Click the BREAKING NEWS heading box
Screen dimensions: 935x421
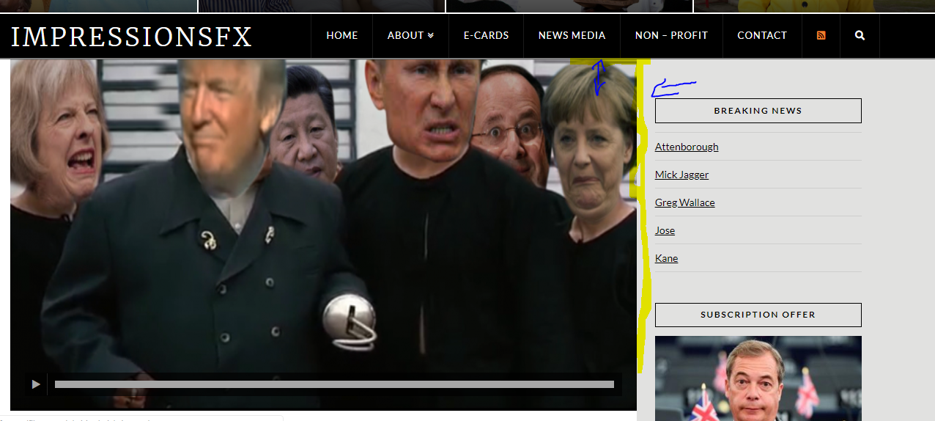pos(758,111)
